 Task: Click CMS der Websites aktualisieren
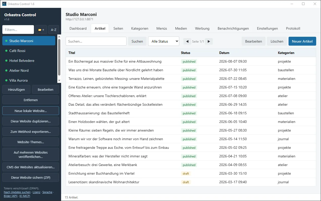31,167
